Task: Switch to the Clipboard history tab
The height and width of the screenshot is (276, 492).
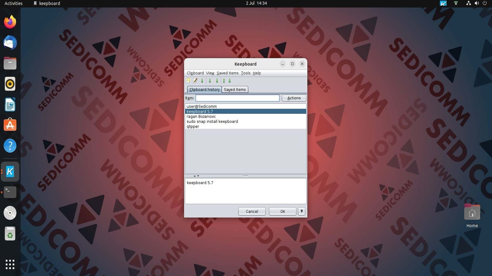Action: tap(204, 89)
